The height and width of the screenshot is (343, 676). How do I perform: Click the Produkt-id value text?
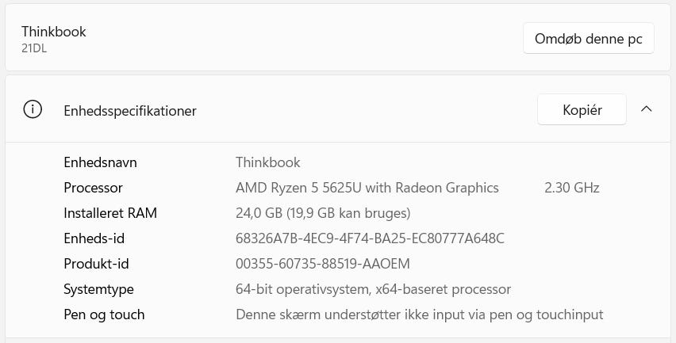point(323,264)
